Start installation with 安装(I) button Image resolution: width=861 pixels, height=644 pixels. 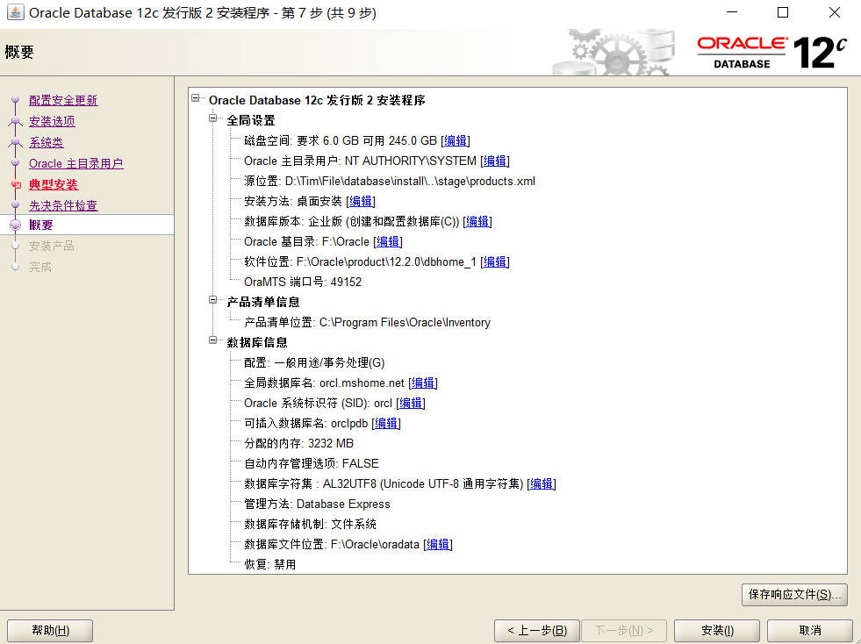point(717,630)
